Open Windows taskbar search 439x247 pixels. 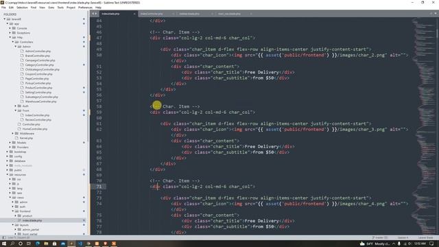click(x=12, y=244)
